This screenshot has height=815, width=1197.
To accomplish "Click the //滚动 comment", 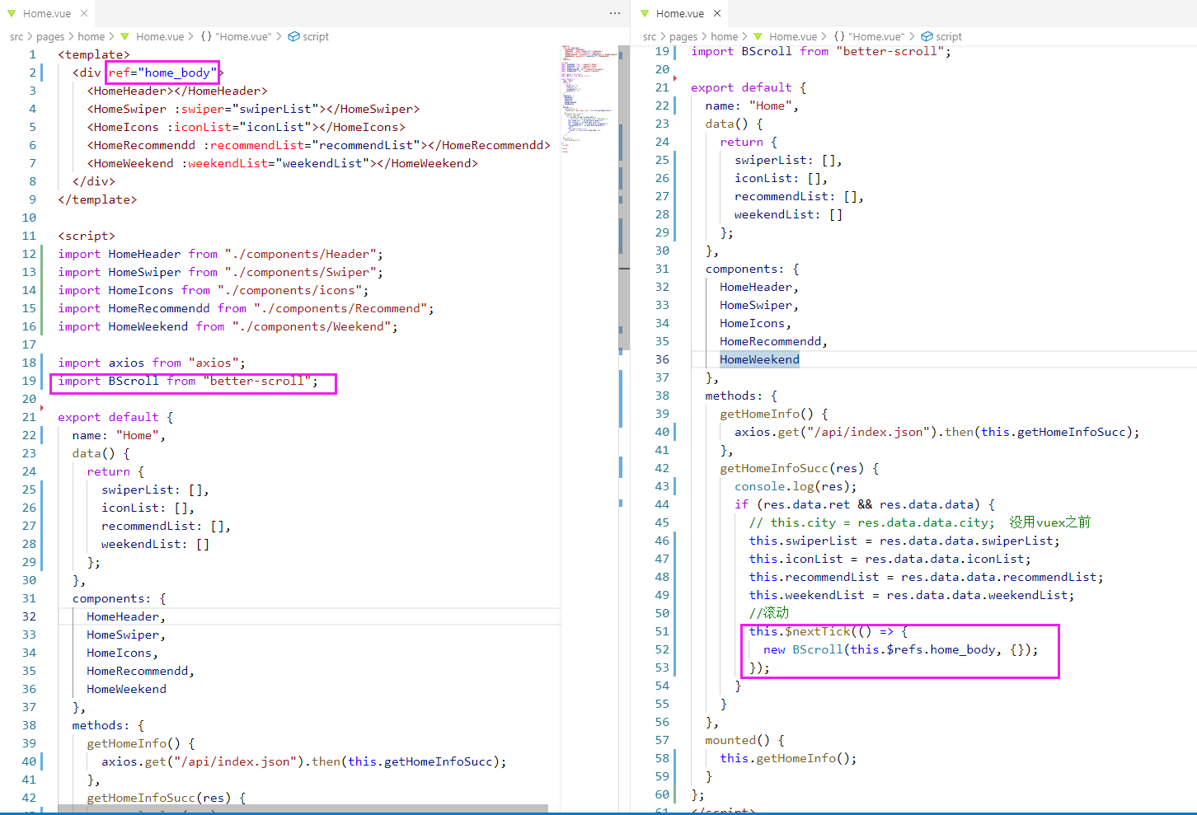I will 769,613.
